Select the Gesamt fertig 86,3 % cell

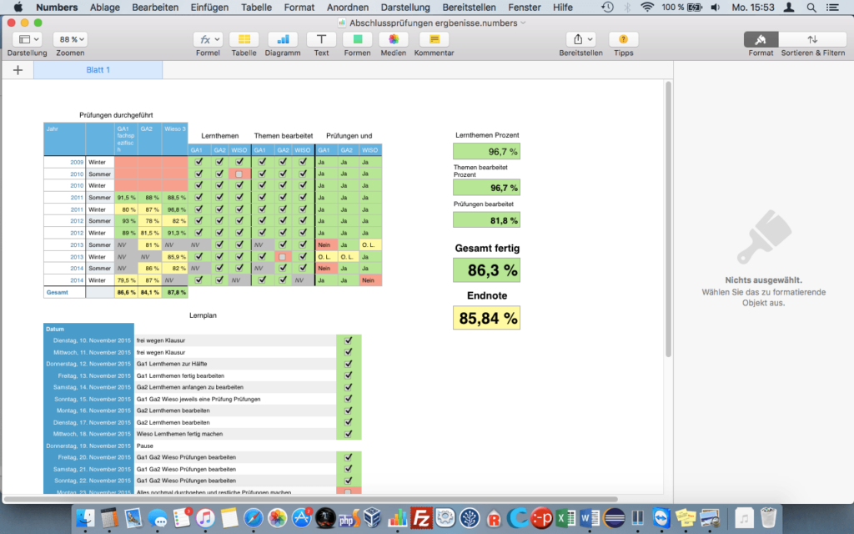[x=486, y=270]
